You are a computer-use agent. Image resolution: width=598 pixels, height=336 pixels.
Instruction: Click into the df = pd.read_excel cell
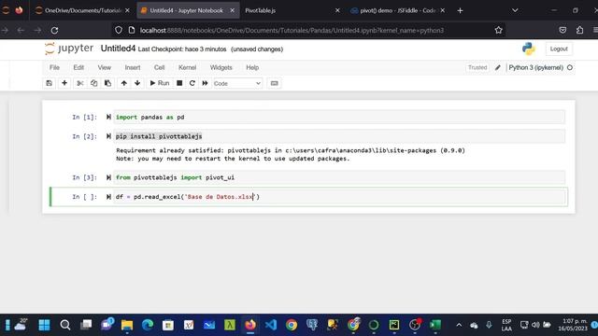339,197
